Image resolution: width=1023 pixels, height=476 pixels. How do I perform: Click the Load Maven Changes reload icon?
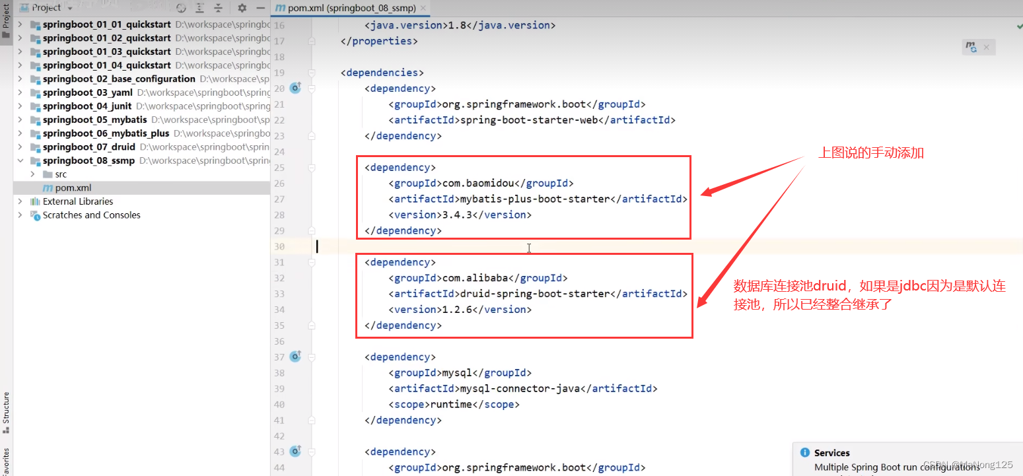(x=971, y=48)
